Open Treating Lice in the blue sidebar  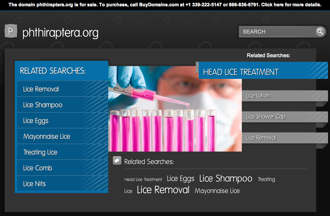click(x=63, y=152)
